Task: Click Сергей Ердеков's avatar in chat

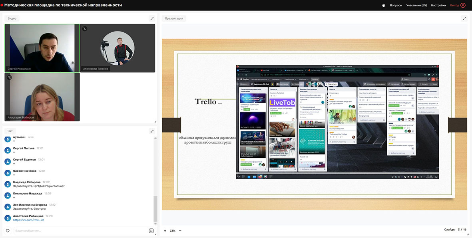Action: [8, 162]
